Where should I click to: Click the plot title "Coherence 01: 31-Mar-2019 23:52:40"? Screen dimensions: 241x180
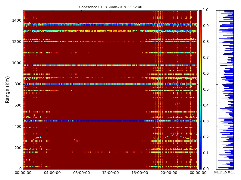(x=111, y=7)
